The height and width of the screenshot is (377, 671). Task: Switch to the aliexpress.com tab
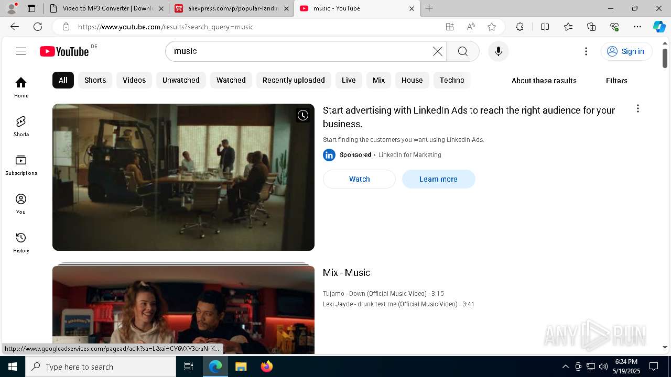(x=232, y=8)
